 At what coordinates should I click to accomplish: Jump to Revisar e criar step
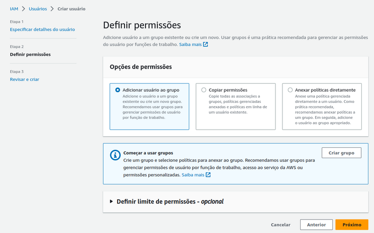click(24, 80)
